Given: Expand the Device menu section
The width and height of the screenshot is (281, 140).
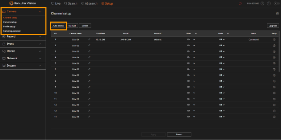Looking at the screenshot, I should 40,51.
